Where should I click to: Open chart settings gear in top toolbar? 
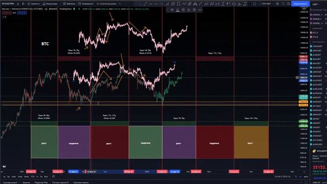coord(277,4)
